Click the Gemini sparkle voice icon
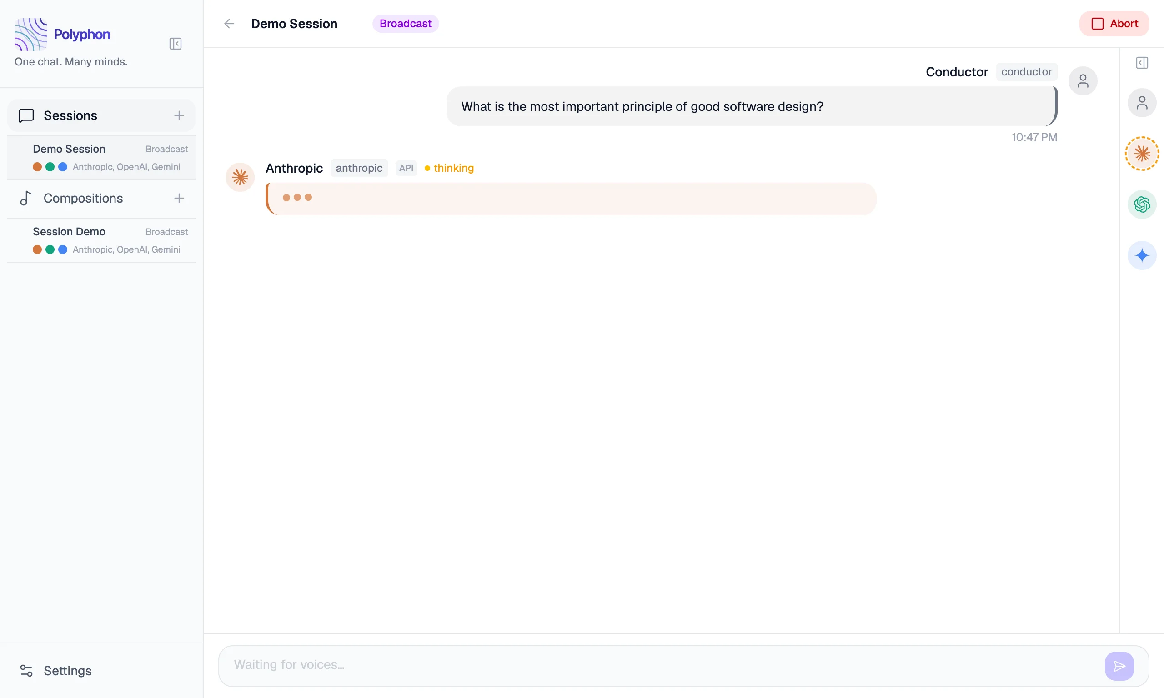1164x698 pixels. (1141, 255)
